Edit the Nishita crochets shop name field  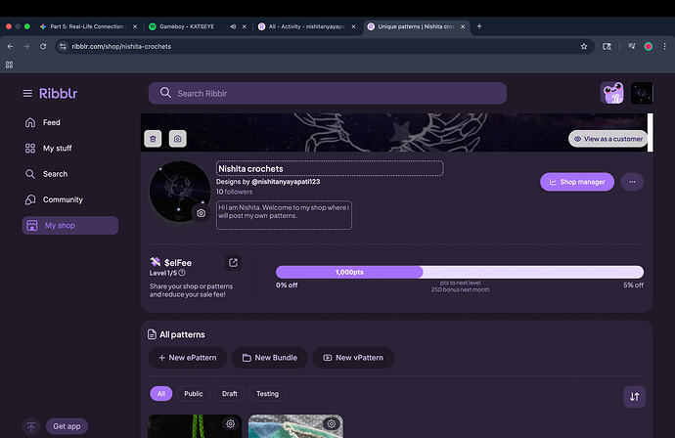point(330,169)
